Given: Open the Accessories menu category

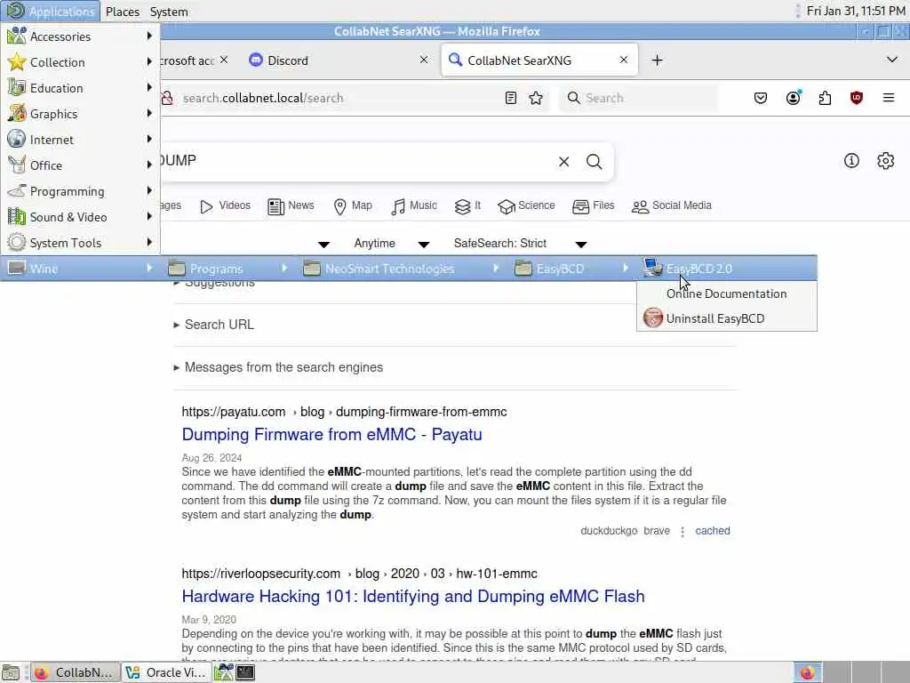Looking at the screenshot, I should pyautogui.click(x=80, y=36).
